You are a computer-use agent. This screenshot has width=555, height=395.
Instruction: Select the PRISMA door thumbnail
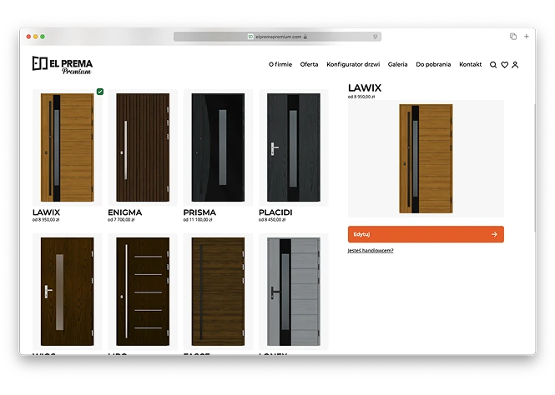click(x=218, y=147)
